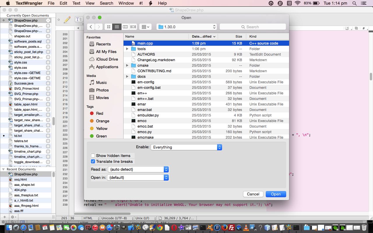This screenshot has width=373, height=233.
Task: Select the Orange tag
Action: (103, 121)
